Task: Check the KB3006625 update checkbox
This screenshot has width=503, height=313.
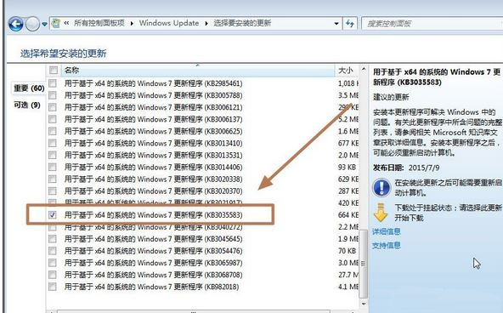Action: click(53, 131)
